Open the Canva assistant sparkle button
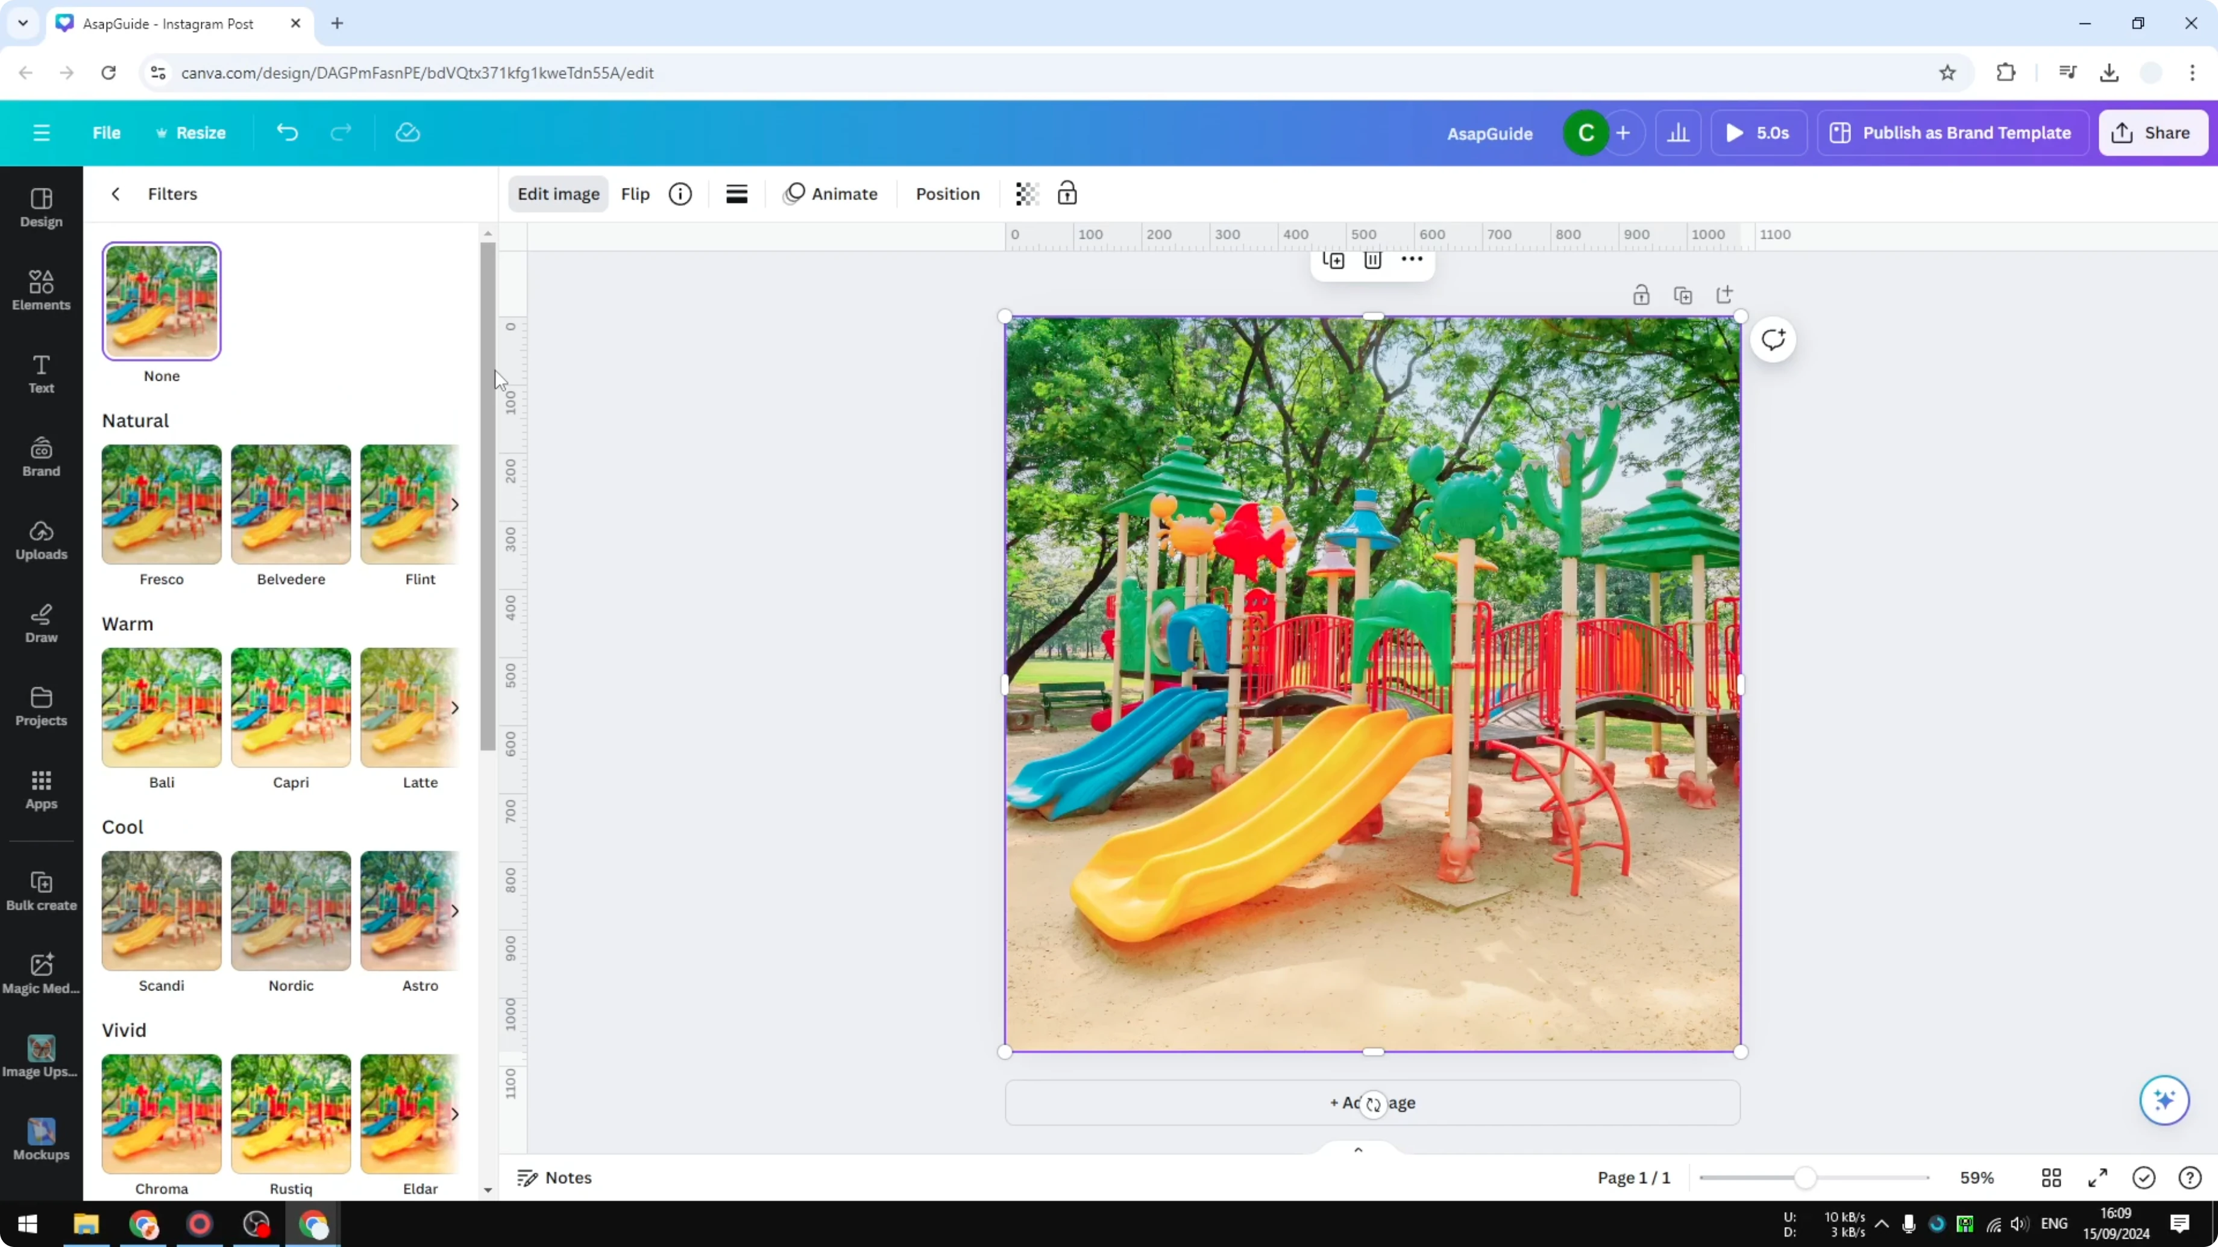 2164,1100
